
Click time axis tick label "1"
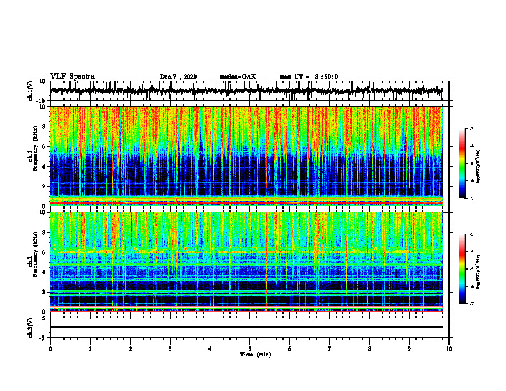pos(90,349)
